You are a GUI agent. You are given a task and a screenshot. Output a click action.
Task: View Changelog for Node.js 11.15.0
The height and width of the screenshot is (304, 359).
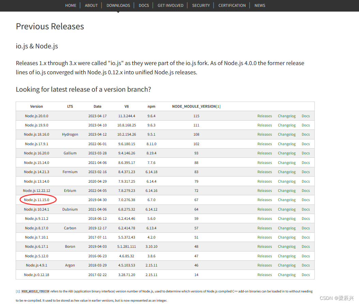point(287,200)
